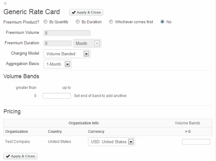Viewport: 216px width, 161px height.
Task: Open the USD currency dropdown
Action: tap(111, 142)
